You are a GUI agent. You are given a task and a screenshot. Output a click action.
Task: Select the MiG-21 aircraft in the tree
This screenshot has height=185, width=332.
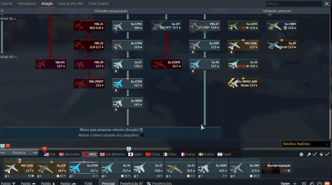click(89, 26)
